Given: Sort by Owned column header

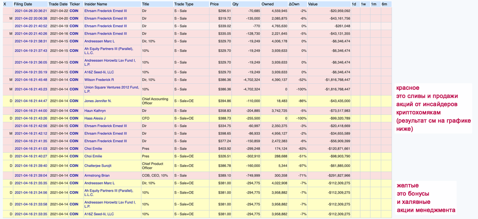Looking at the screenshot, I should click(268, 4).
